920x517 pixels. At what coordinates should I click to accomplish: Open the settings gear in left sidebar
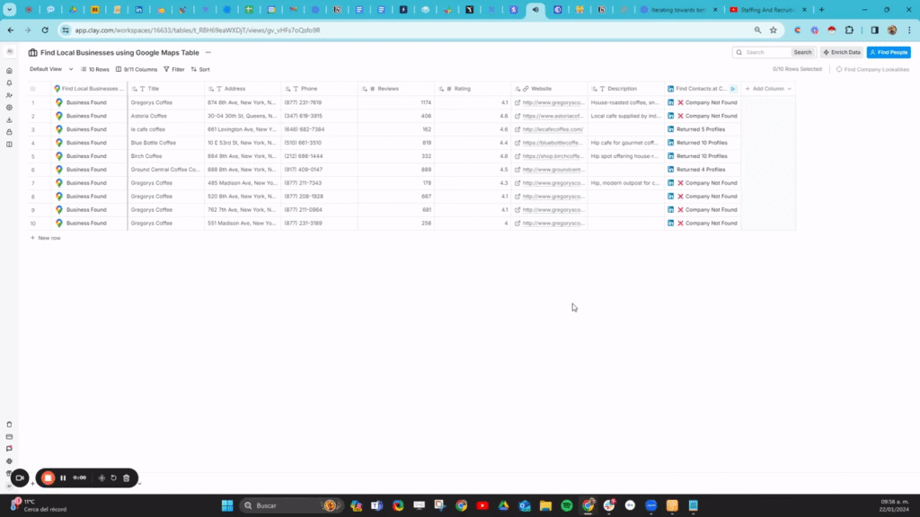tap(9, 107)
